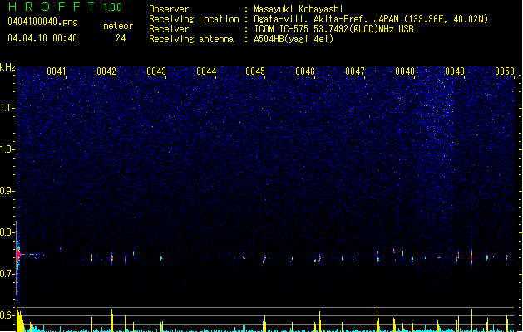Viewport: 523px width, 332px height.
Task: Click the date stamp 04.04.10 00:40
Action: tap(42, 38)
